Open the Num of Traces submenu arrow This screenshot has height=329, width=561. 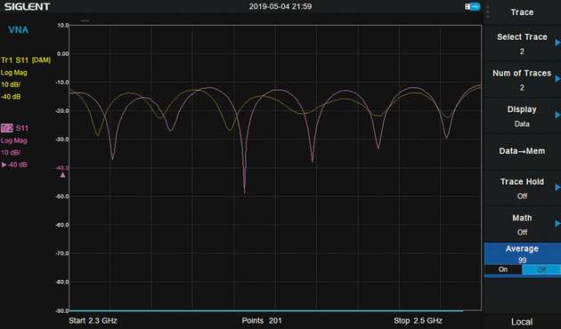tap(557, 79)
